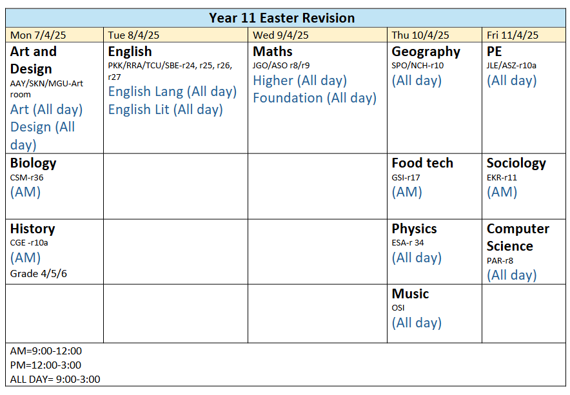Screen dimensions: 570x395
Task: Click the PE subject heading
Action: pyautogui.click(x=494, y=52)
